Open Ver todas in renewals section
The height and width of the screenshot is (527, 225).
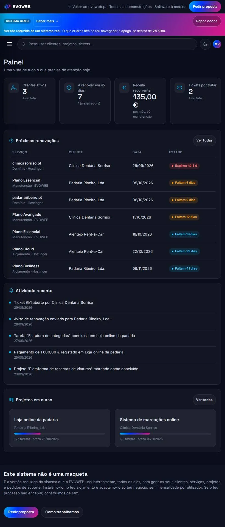point(204,140)
